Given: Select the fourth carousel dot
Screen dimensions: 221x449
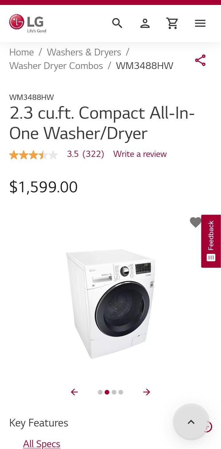Looking at the screenshot, I should coord(121,392).
